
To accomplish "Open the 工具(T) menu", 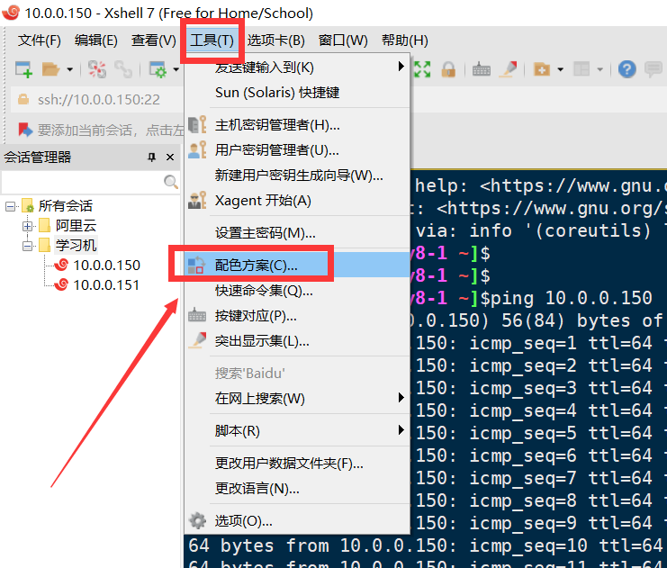I will pyautogui.click(x=212, y=41).
